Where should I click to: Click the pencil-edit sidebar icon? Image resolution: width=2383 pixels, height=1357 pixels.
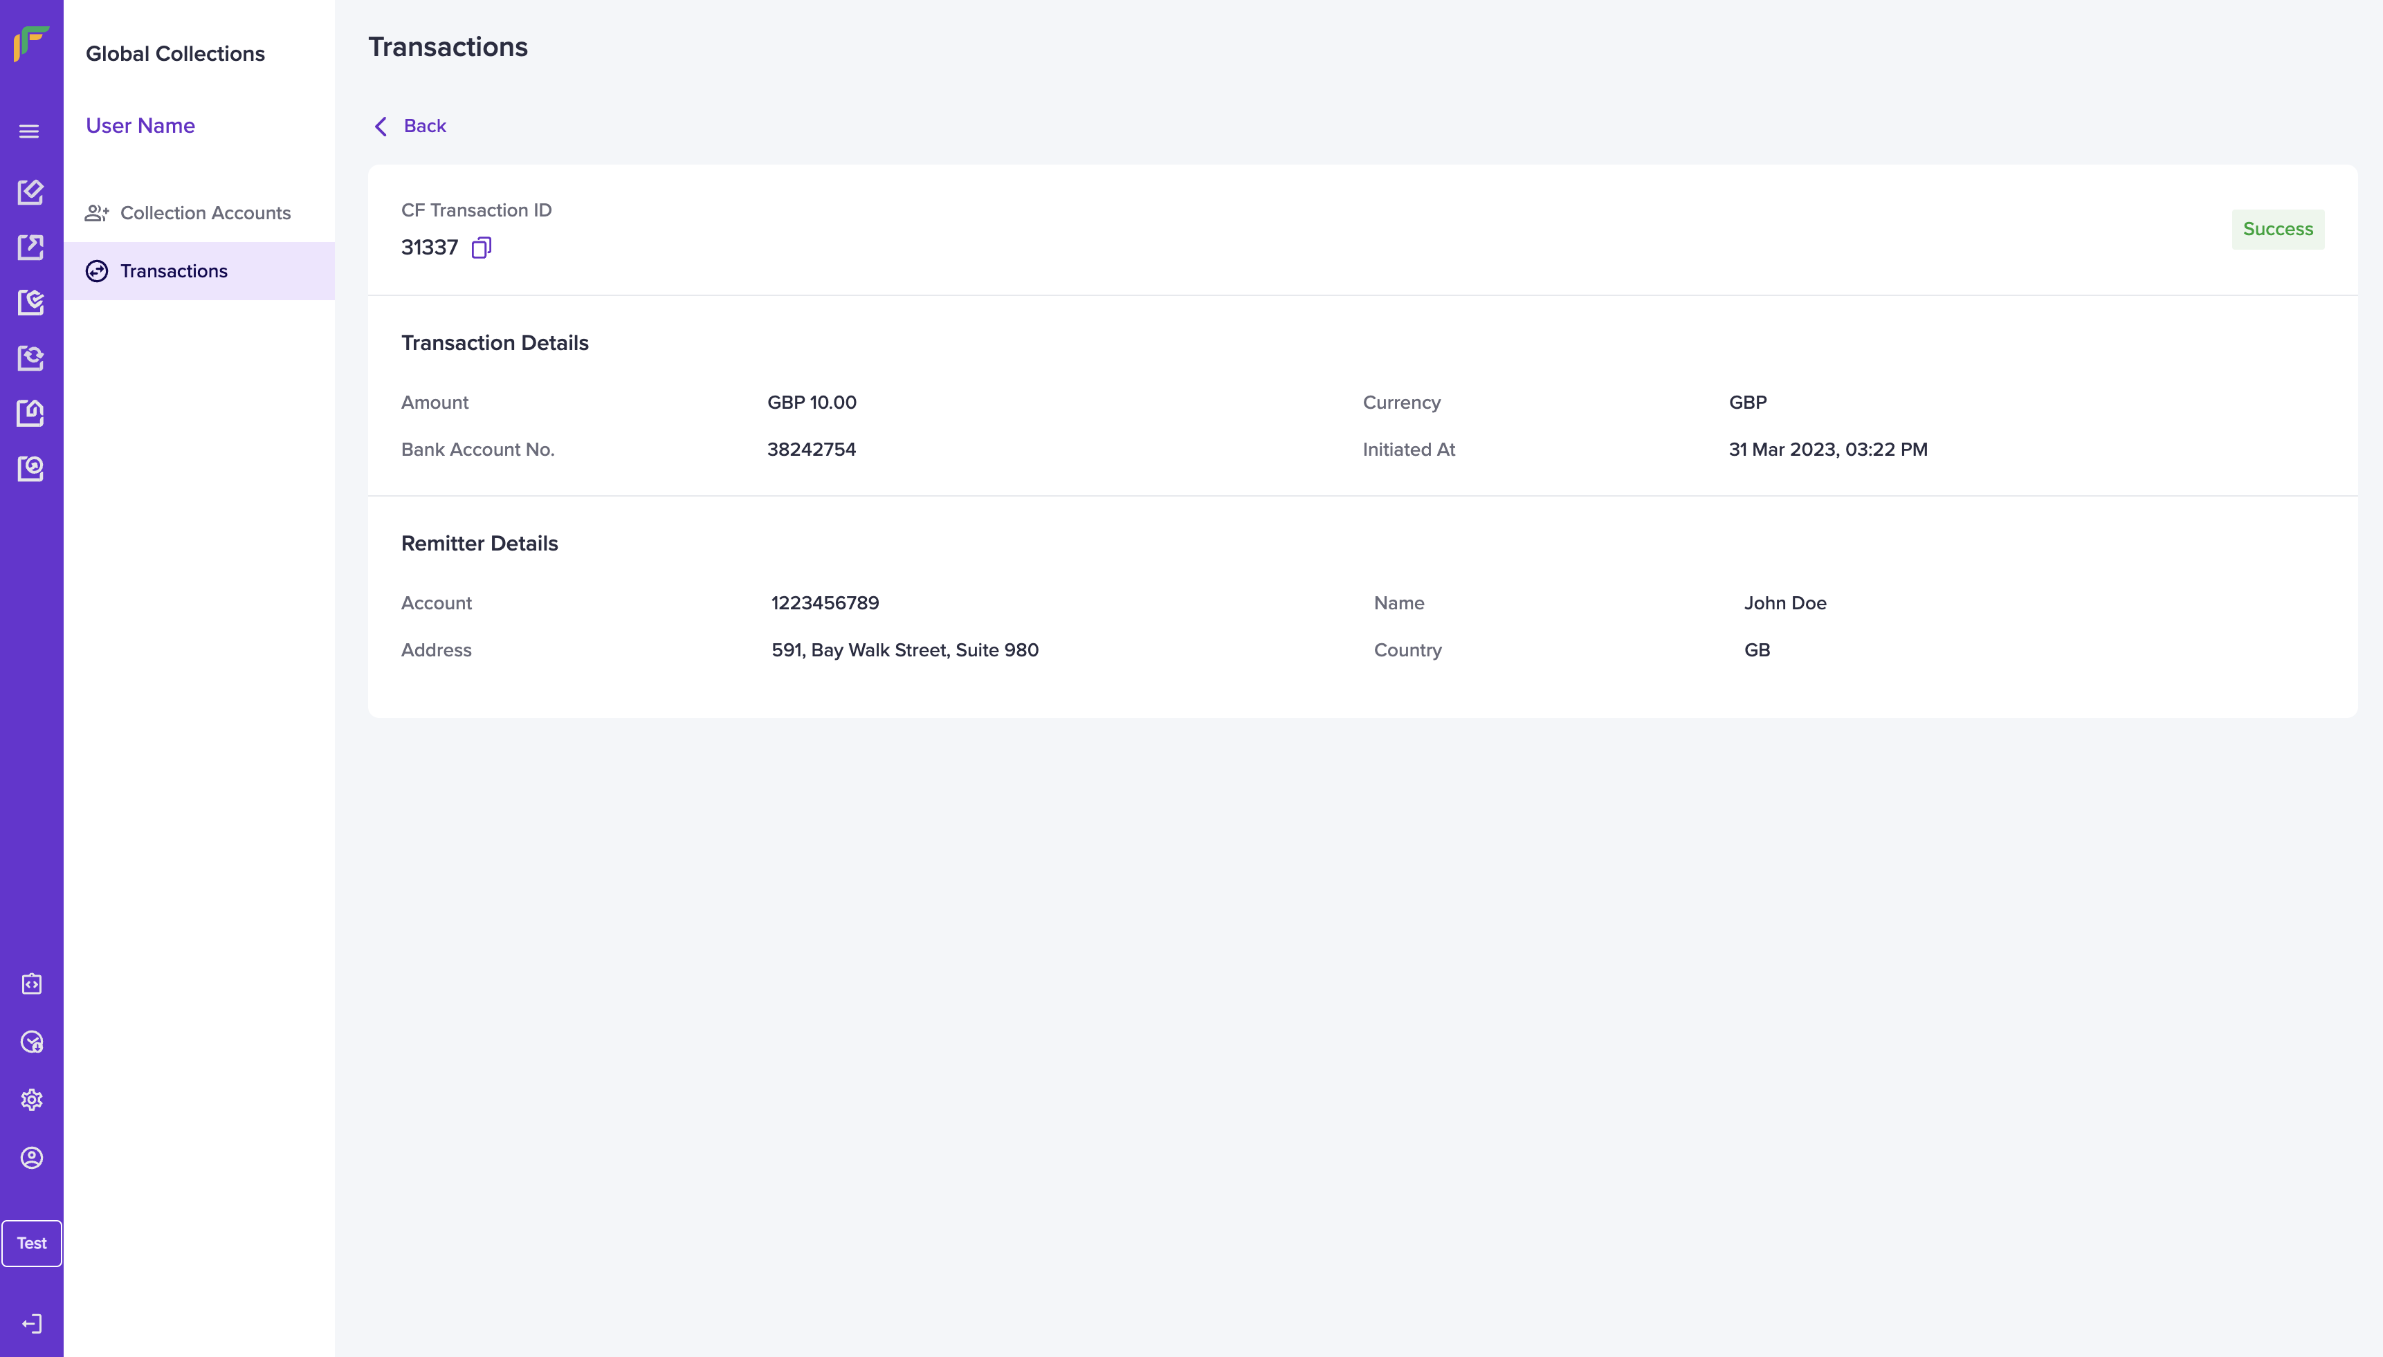point(30,192)
